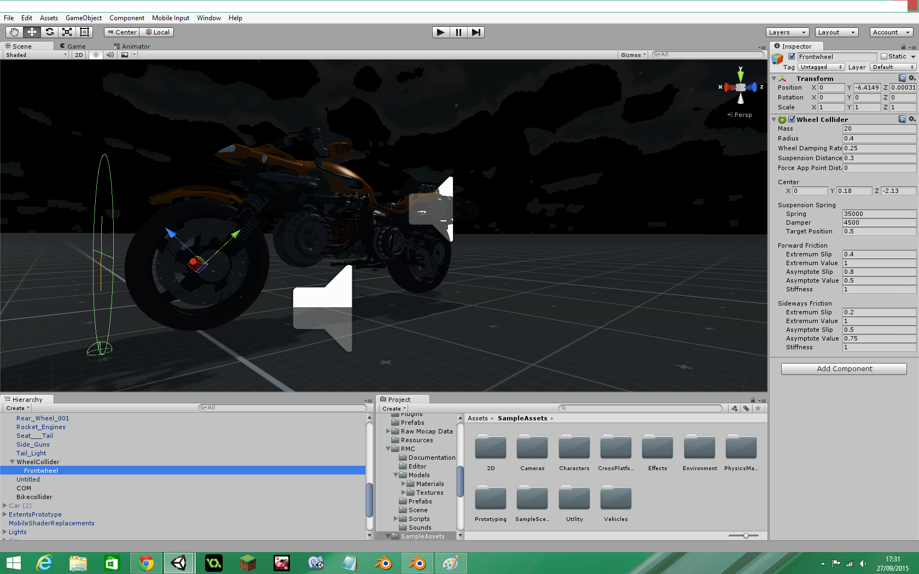Select the Move tool

[x=32, y=32]
